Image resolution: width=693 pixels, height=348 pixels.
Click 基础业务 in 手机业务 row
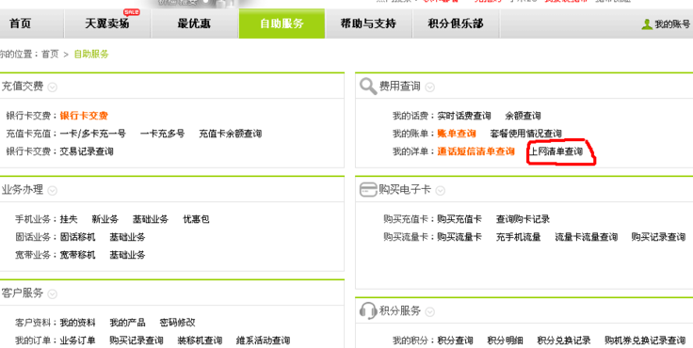click(151, 219)
